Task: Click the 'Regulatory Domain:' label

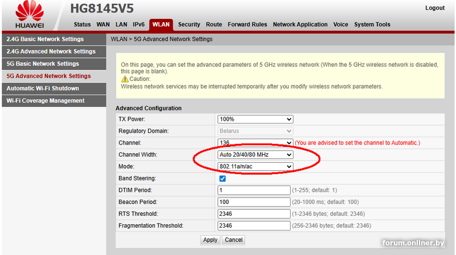Action: [x=144, y=131]
